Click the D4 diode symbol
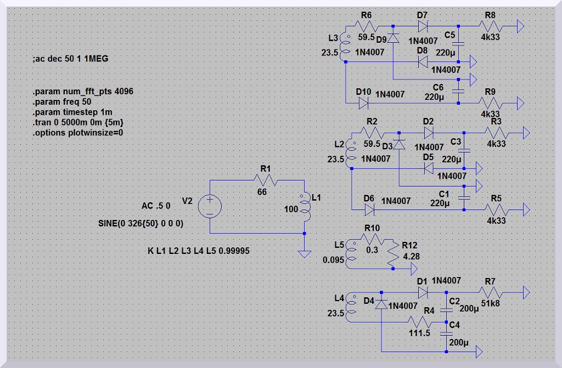Image resolution: width=562 pixels, height=368 pixels. [381, 303]
